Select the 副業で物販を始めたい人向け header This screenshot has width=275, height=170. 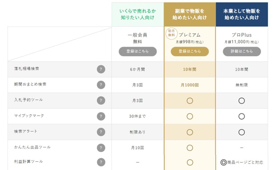(x=190, y=15)
